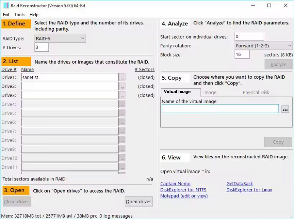This screenshot has width=294, height=219.
Task: Open the RAID type dropdown
Action: pyautogui.click(x=60, y=38)
